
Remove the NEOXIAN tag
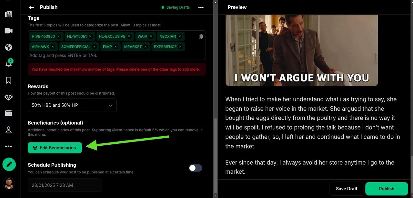click(x=180, y=36)
